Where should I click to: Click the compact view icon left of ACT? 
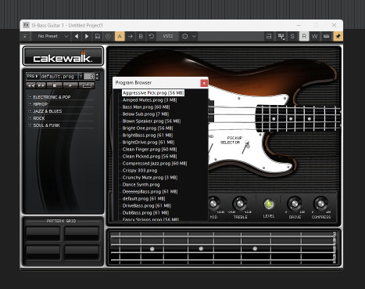click(x=269, y=36)
